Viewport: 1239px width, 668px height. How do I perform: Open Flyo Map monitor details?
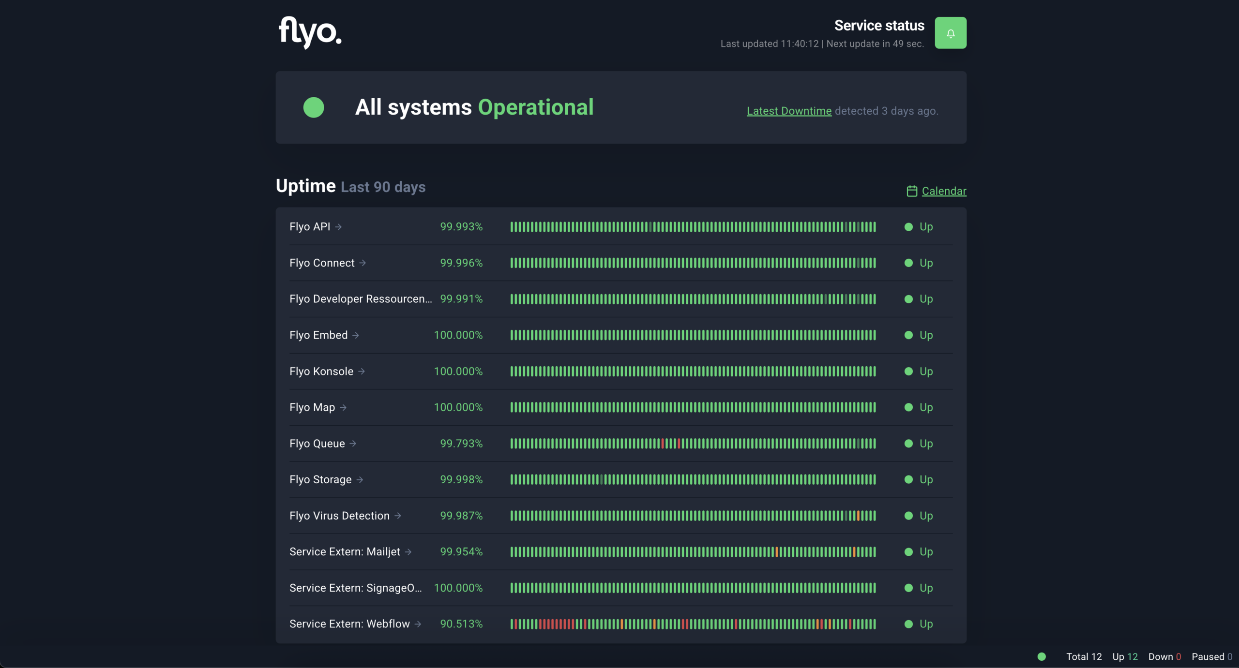312,407
